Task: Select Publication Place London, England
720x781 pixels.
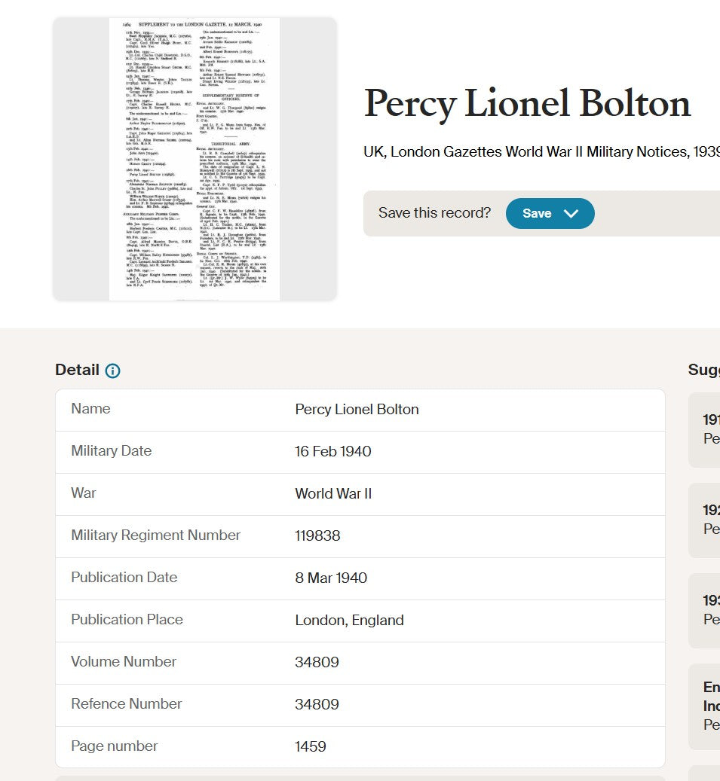Action: [x=349, y=620]
